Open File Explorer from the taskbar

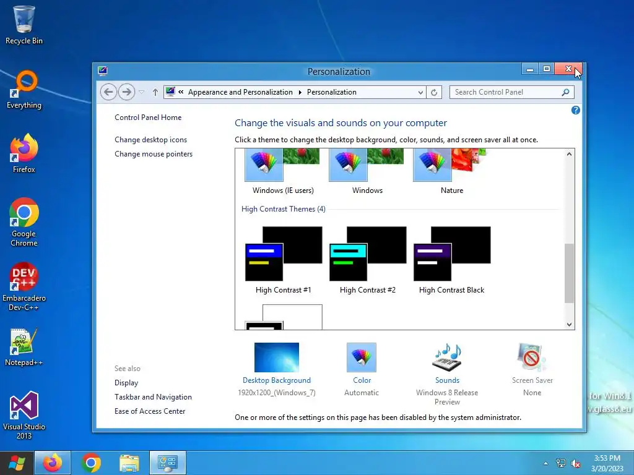click(x=129, y=463)
